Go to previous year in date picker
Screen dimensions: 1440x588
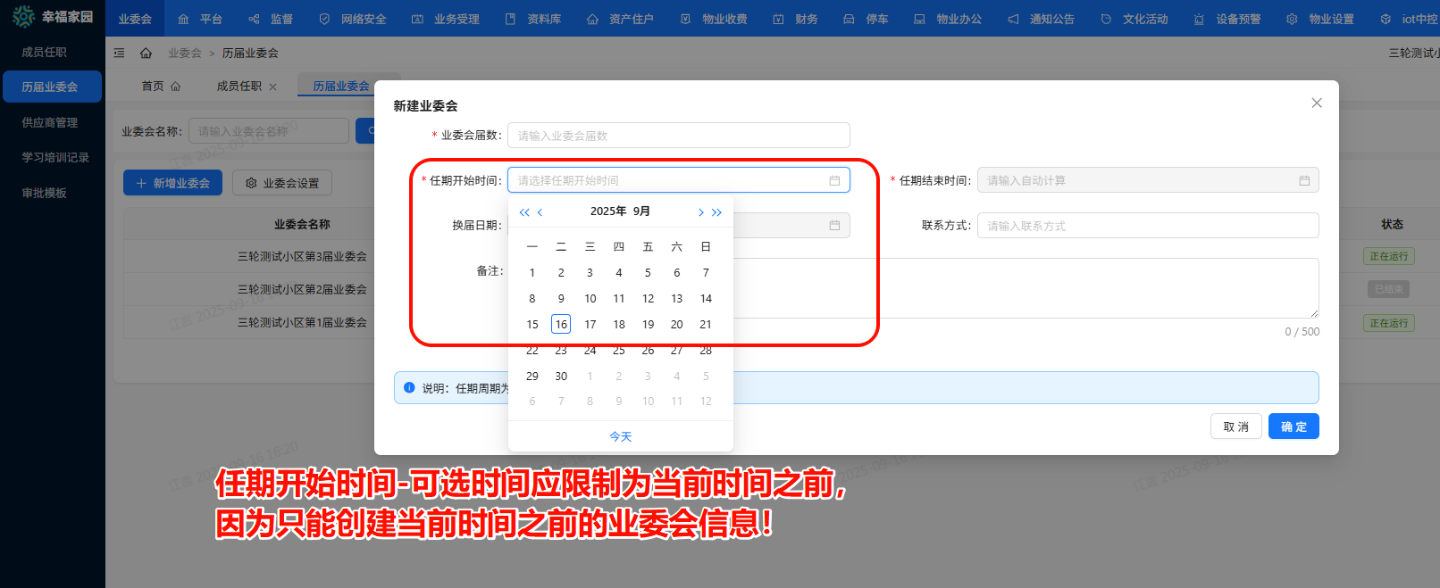coord(524,212)
